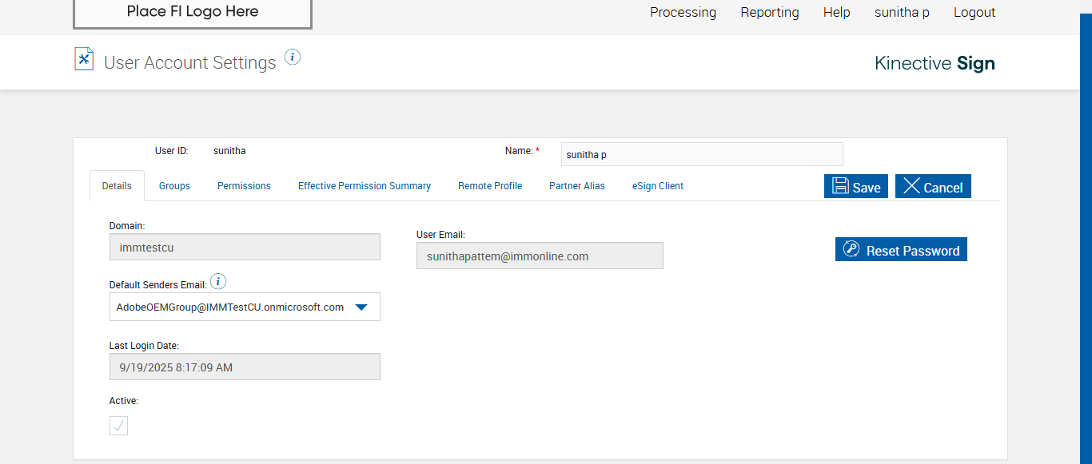Go to the Partner Alias tab
This screenshot has width=1092, height=464.
coord(576,186)
